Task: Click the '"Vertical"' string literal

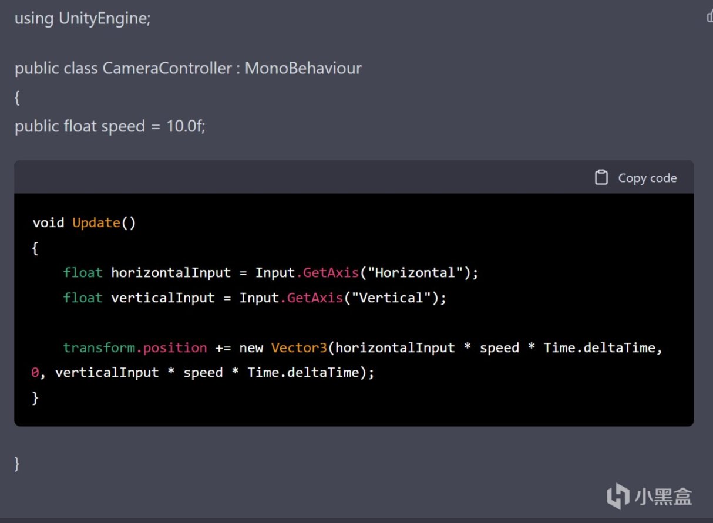Action: tap(391, 298)
